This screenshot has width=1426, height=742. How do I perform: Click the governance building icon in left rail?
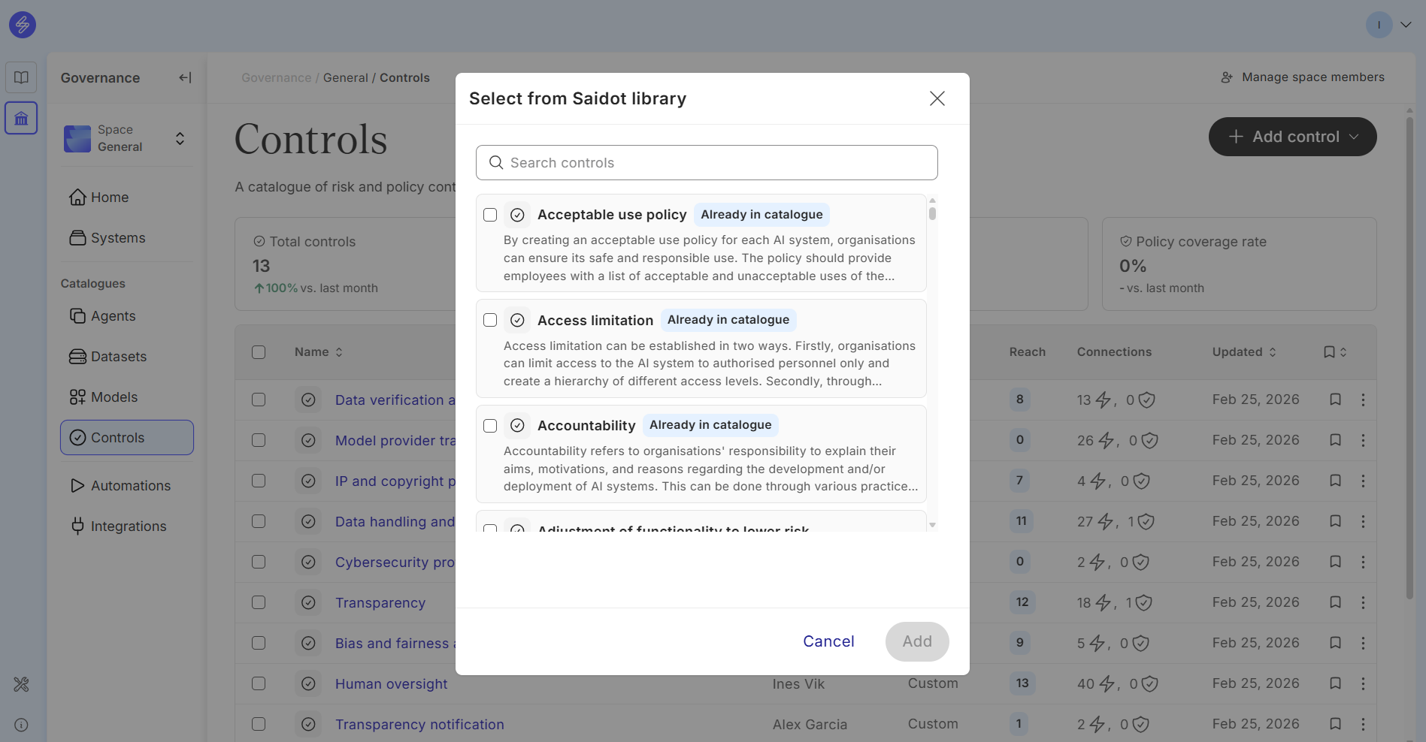21,119
